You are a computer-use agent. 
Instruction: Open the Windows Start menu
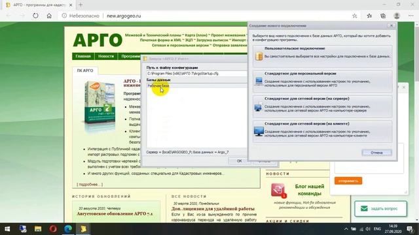coord(7,229)
